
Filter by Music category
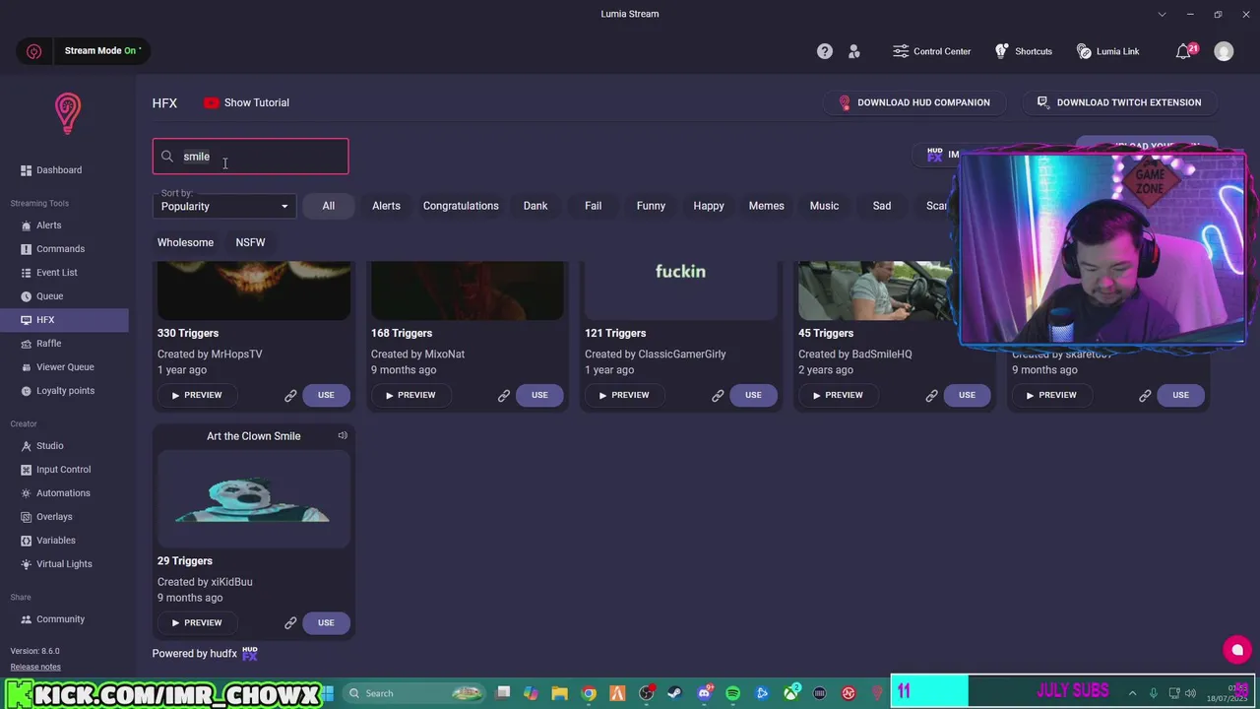pyautogui.click(x=824, y=206)
